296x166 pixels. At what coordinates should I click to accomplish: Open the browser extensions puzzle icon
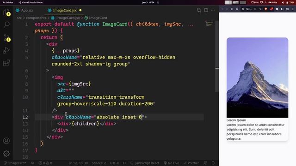(277, 9)
